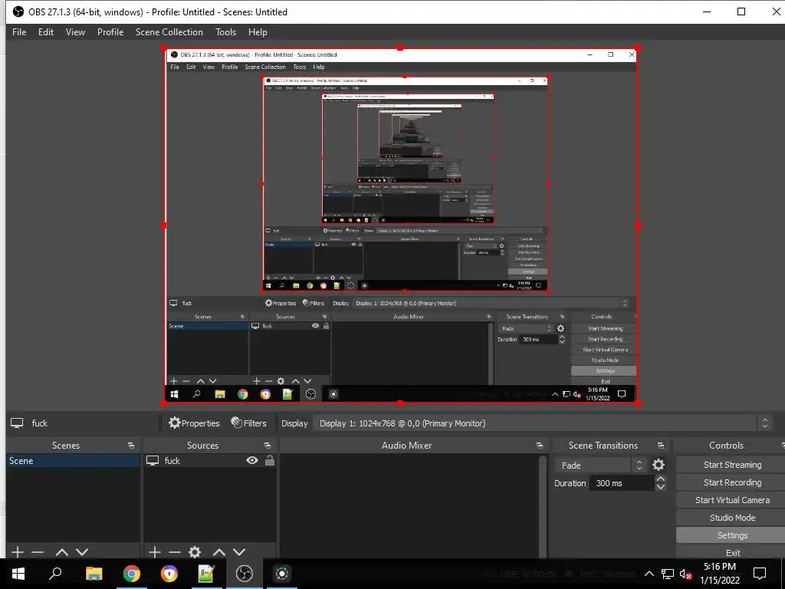Add a new source with plus icon

click(155, 552)
